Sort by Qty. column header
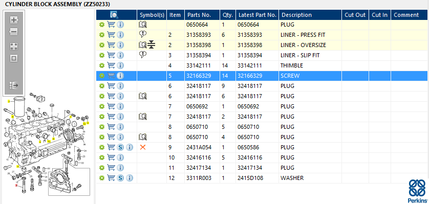This screenshot has height=204, width=429. point(228,15)
